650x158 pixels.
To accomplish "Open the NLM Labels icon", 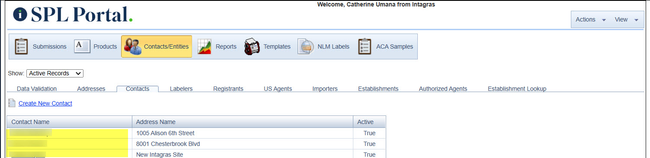I will point(305,46).
